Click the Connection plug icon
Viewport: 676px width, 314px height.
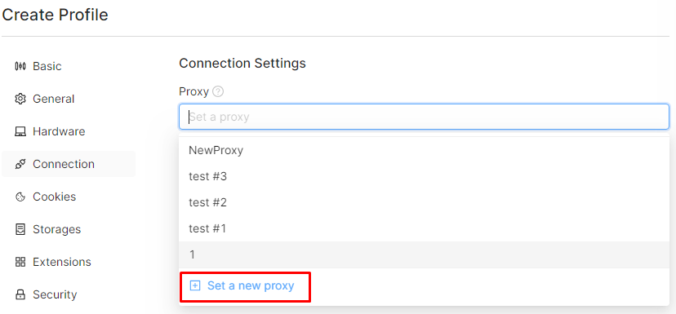20,164
